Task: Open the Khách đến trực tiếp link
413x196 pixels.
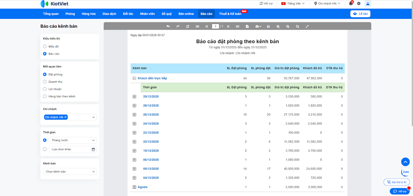Action: pos(152,78)
